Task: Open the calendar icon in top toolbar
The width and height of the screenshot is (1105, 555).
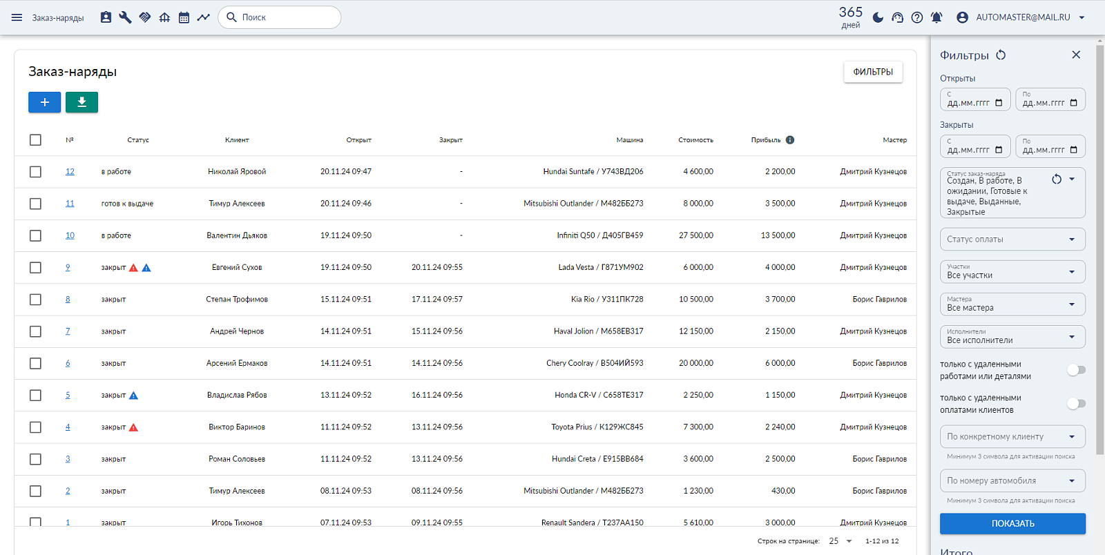Action: pyautogui.click(x=184, y=17)
